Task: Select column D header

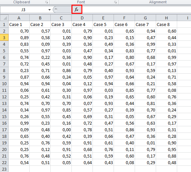Action: pos(82,18)
